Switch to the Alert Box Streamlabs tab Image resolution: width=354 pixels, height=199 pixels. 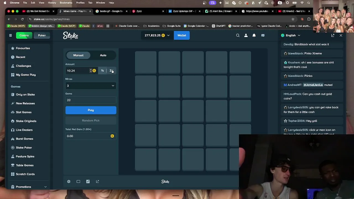(221, 11)
